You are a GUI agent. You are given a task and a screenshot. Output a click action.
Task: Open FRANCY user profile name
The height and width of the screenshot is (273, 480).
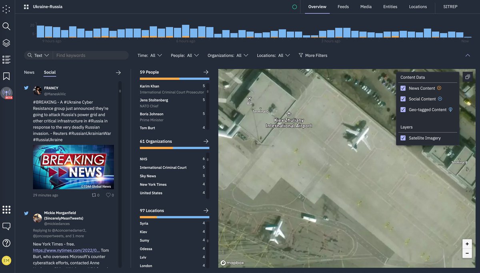51,88
